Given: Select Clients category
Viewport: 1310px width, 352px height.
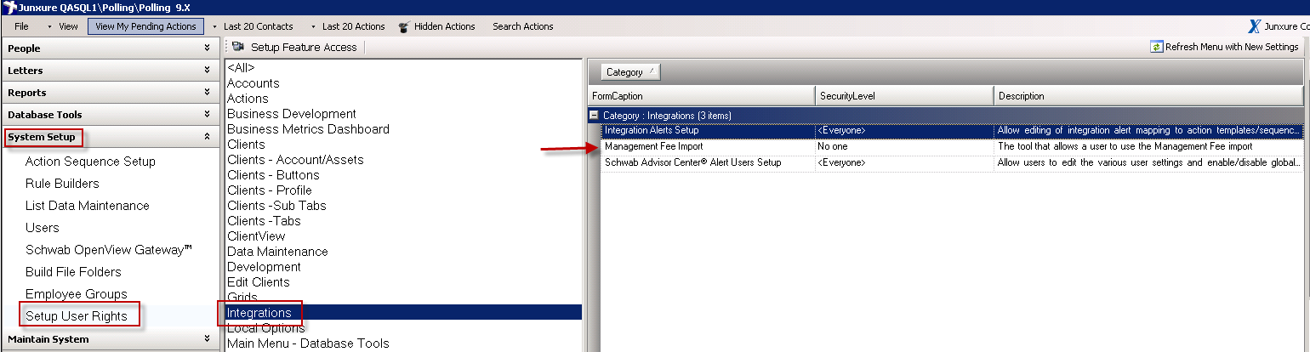Looking at the screenshot, I should coord(403,145).
